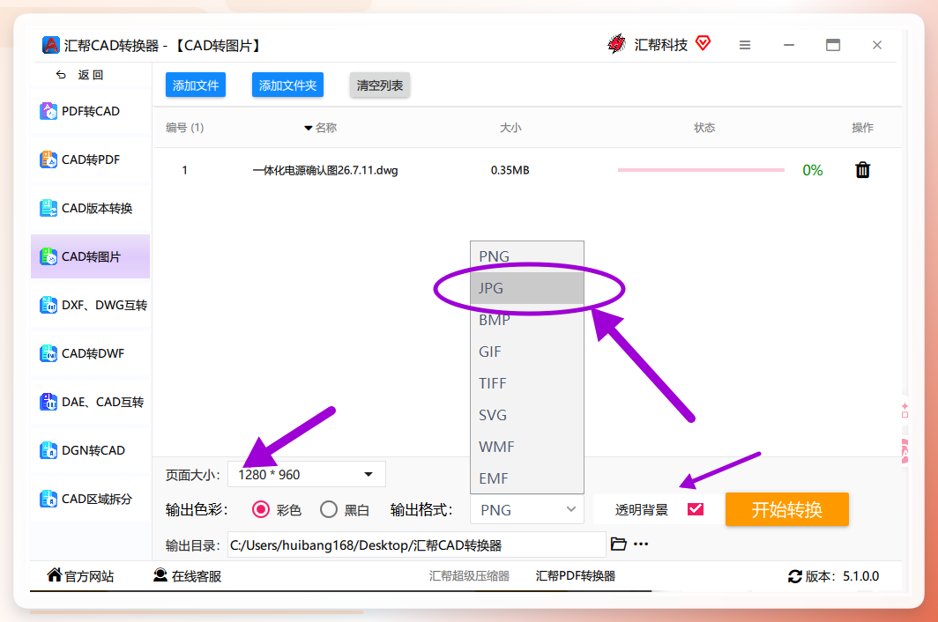The height and width of the screenshot is (622, 938).
Task: Browse output folder with folder icon
Action: pyautogui.click(x=619, y=544)
